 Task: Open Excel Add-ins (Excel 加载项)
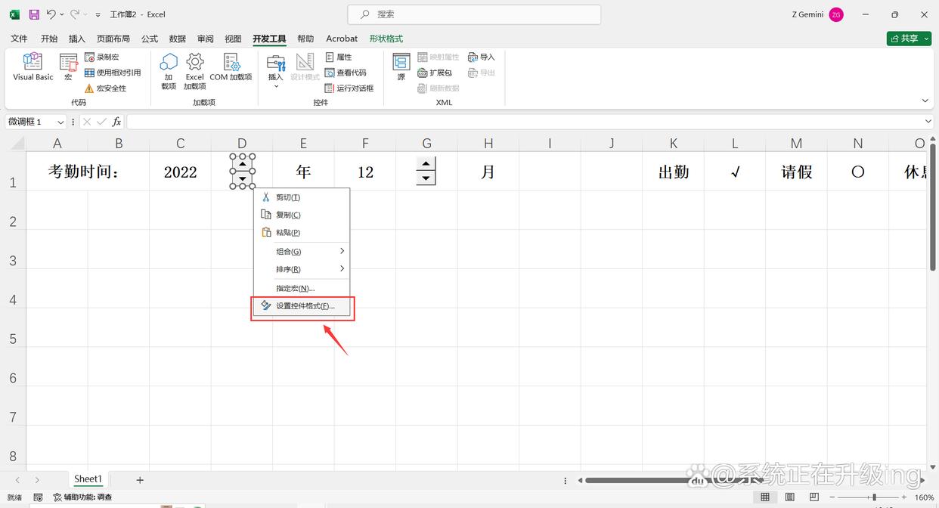(x=195, y=71)
